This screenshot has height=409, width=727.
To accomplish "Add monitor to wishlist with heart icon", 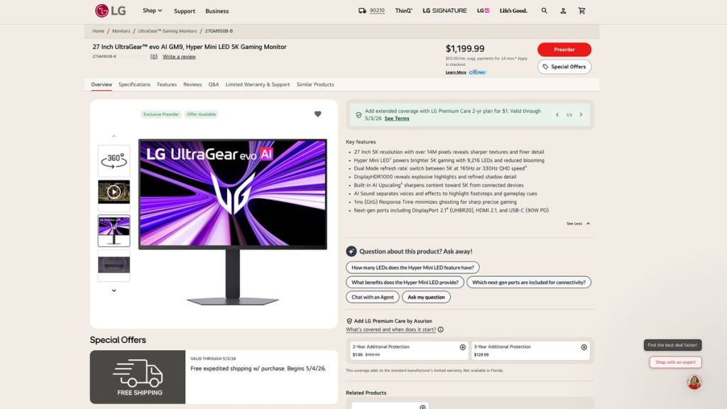I will [x=317, y=114].
